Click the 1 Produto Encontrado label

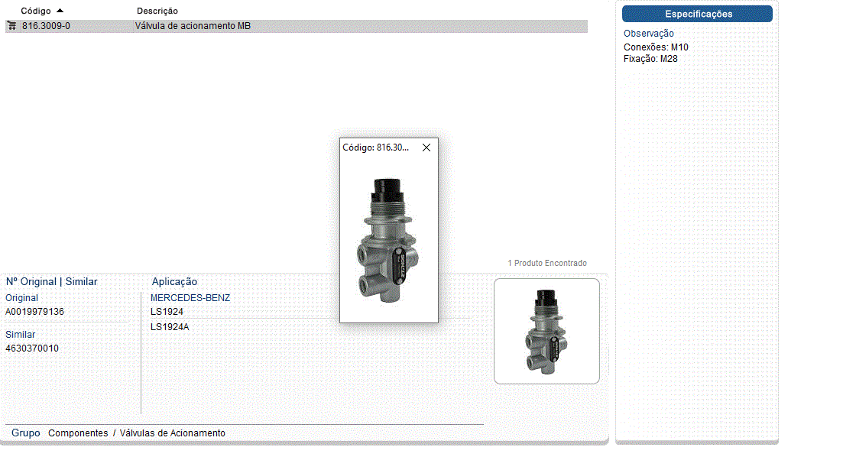click(x=547, y=263)
